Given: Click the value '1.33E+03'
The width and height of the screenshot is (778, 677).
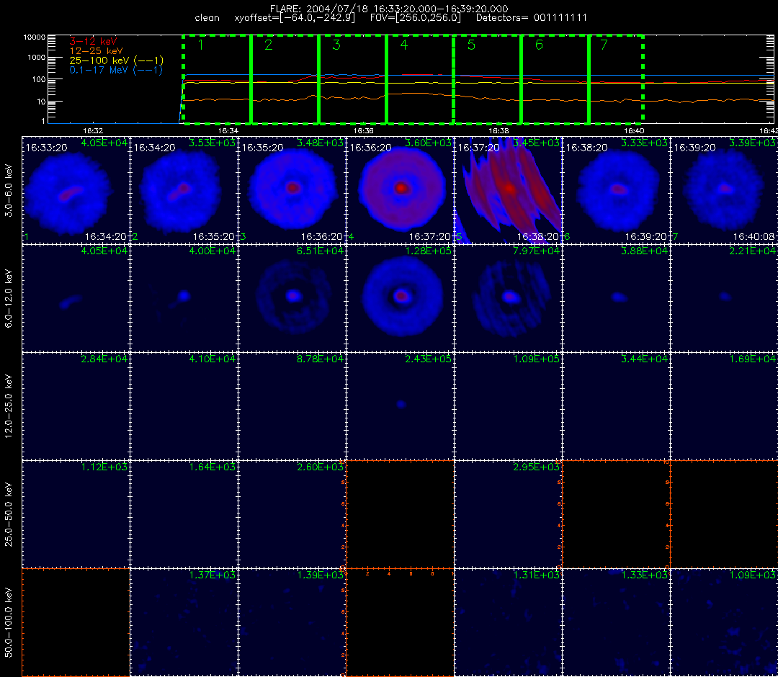Looking at the screenshot, I should coord(645,575).
